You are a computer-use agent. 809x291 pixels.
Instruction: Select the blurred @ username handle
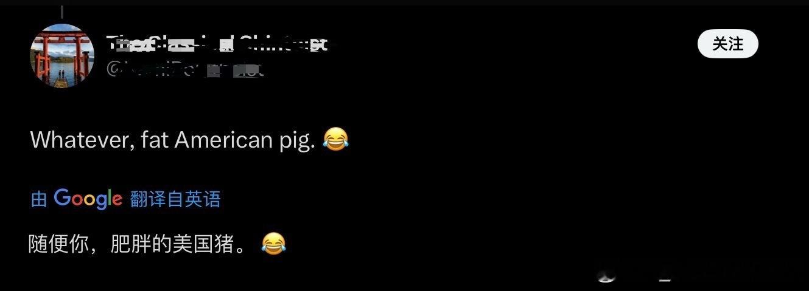pos(185,69)
